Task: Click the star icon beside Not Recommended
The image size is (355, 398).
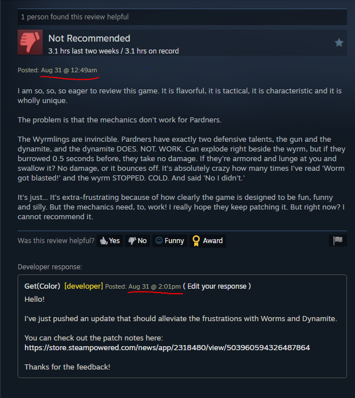Action: [x=339, y=43]
